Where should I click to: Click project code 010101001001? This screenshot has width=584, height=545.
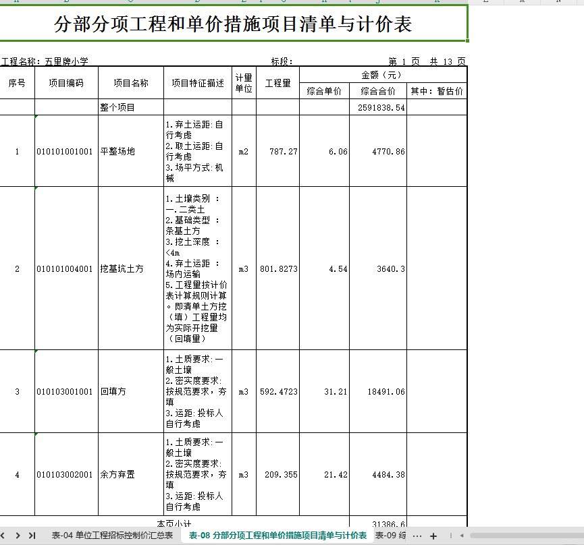tap(66, 151)
